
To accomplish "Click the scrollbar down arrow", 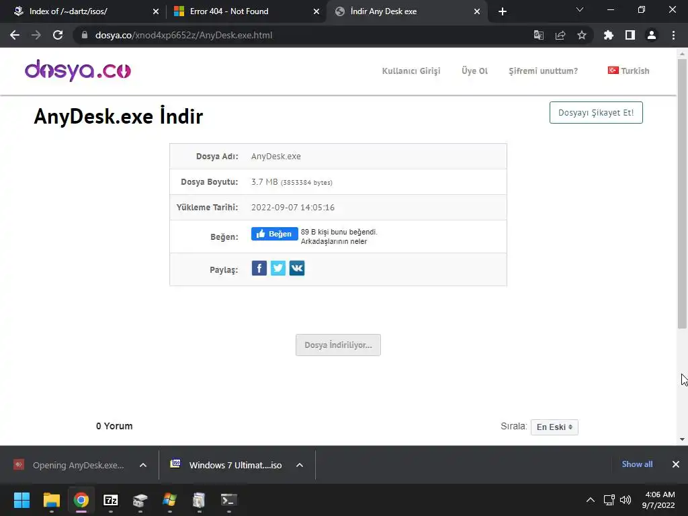I will pos(682,439).
